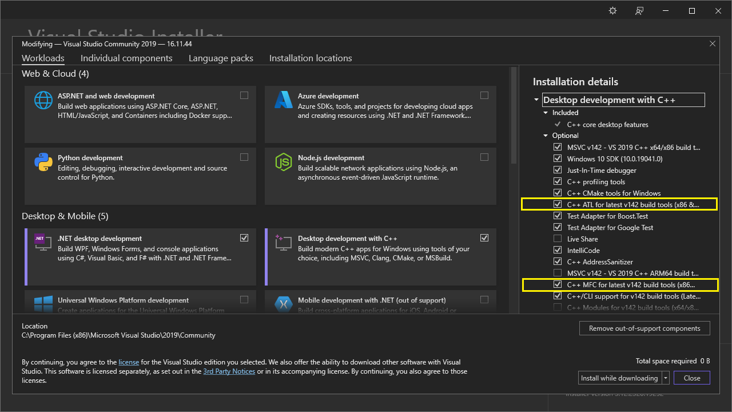
Task: Enable Python development workload checkbox
Action: 244,157
